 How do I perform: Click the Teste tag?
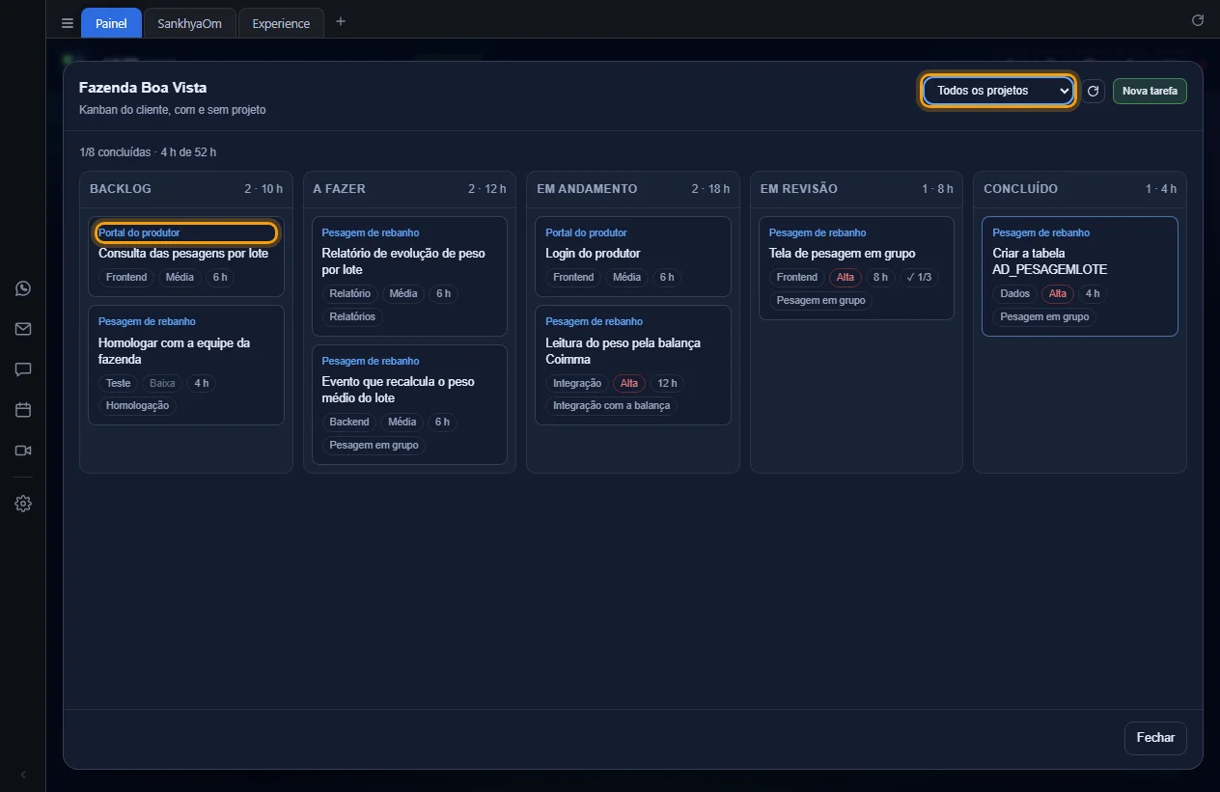(x=118, y=383)
